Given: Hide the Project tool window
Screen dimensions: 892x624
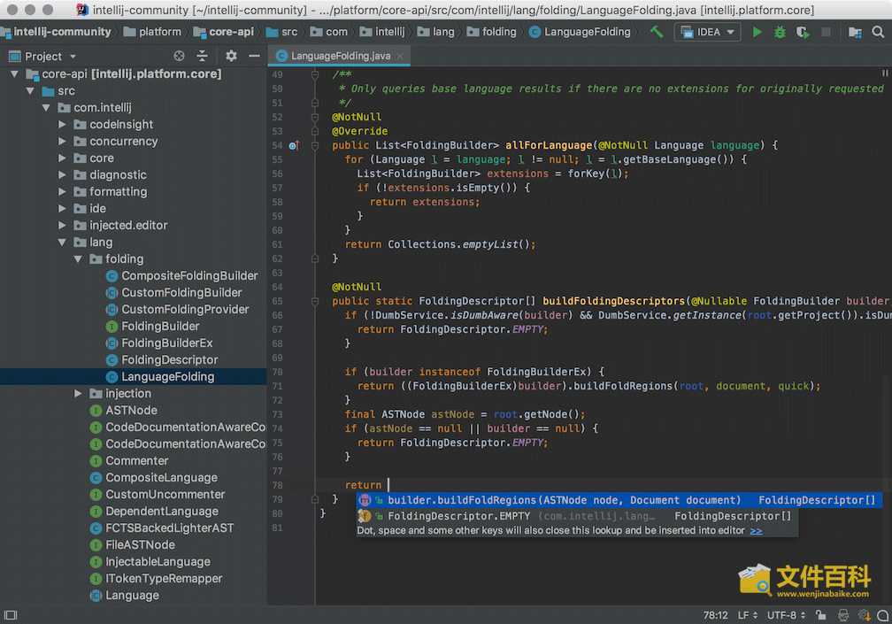Looking at the screenshot, I should [254, 56].
